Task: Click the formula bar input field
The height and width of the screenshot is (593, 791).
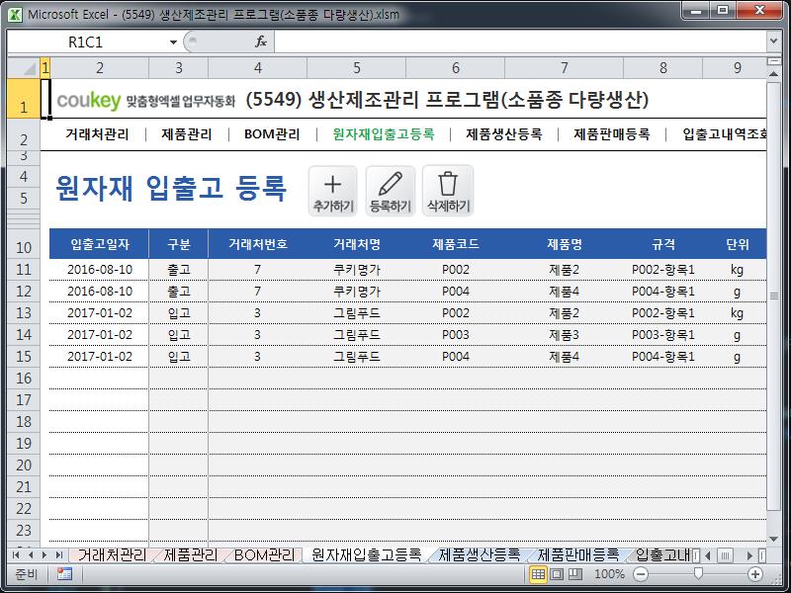Action: pos(520,42)
